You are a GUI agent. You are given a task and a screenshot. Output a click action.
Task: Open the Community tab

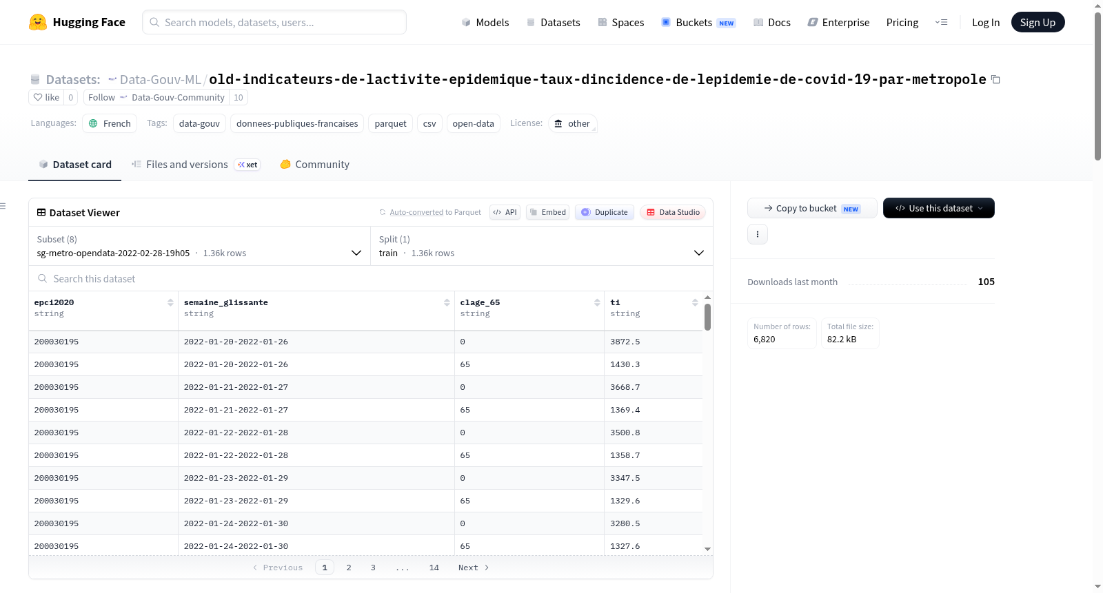(x=314, y=165)
